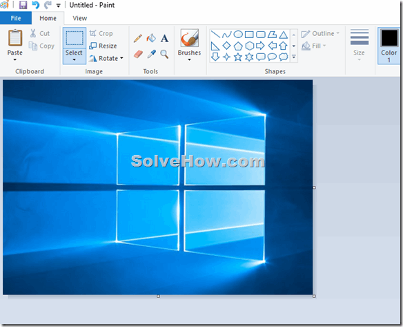Open the File menu
The width and height of the screenshot is (403, 327).
coord(16,18)
